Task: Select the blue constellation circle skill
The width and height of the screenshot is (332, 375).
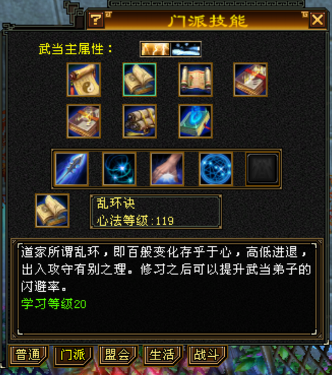Action: [x=216, y=169]
